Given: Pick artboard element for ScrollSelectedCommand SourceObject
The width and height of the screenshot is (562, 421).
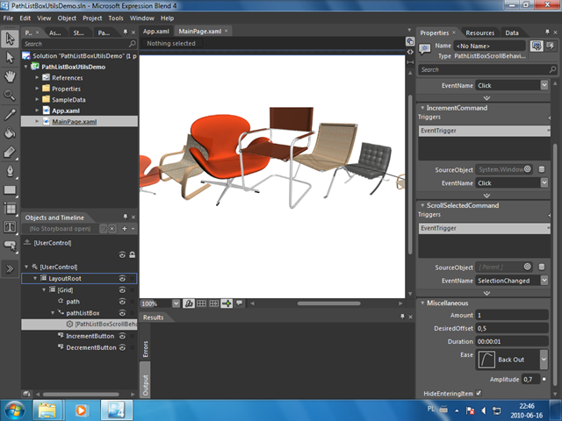Looking at the screenshot, I should (x=528, y=267).
